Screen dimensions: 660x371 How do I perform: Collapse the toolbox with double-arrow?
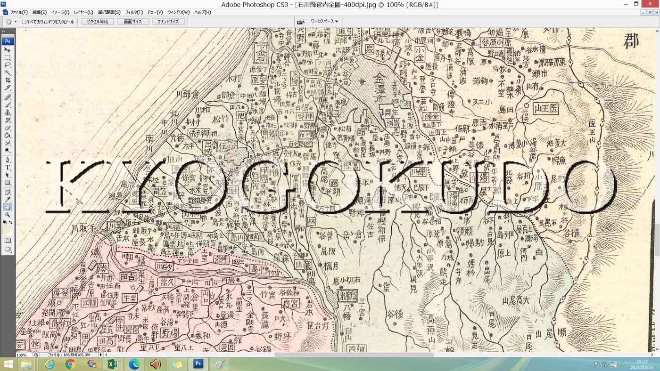pos(4,32)
